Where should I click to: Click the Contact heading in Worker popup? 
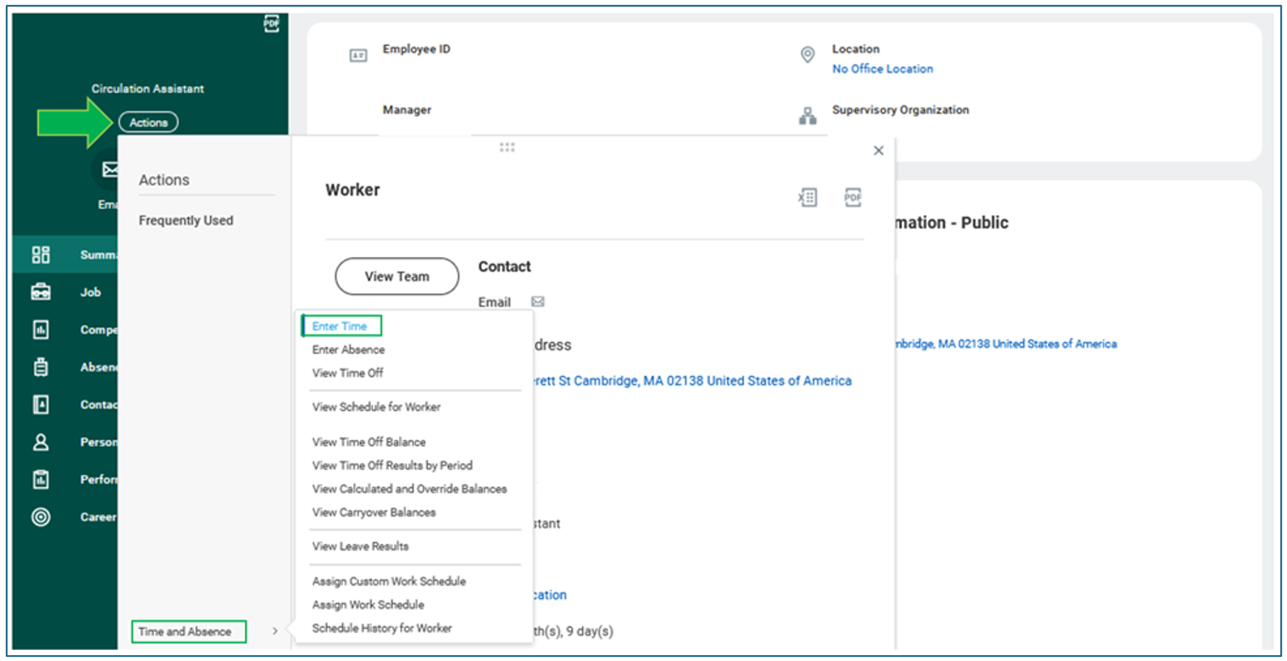(505, 266)
